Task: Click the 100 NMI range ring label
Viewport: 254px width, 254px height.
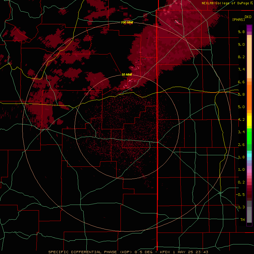Action: pyautogui.click(x=127, y=22)
